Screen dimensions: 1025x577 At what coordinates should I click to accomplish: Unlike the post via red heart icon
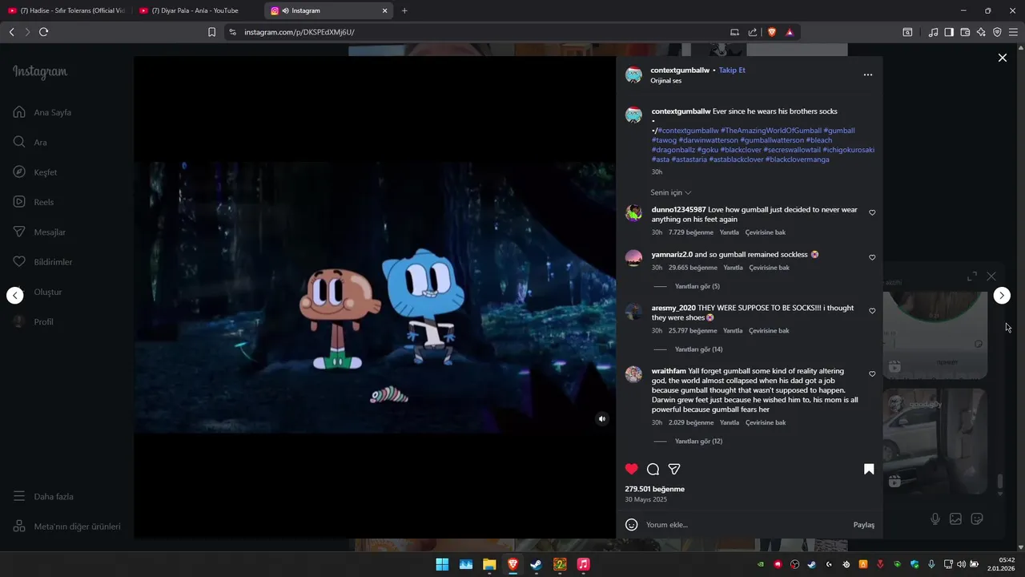(x=632, y=469)
